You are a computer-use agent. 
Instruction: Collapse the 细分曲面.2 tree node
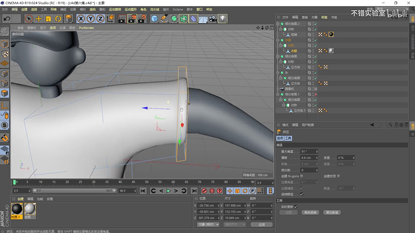click(x=278, y=24)
